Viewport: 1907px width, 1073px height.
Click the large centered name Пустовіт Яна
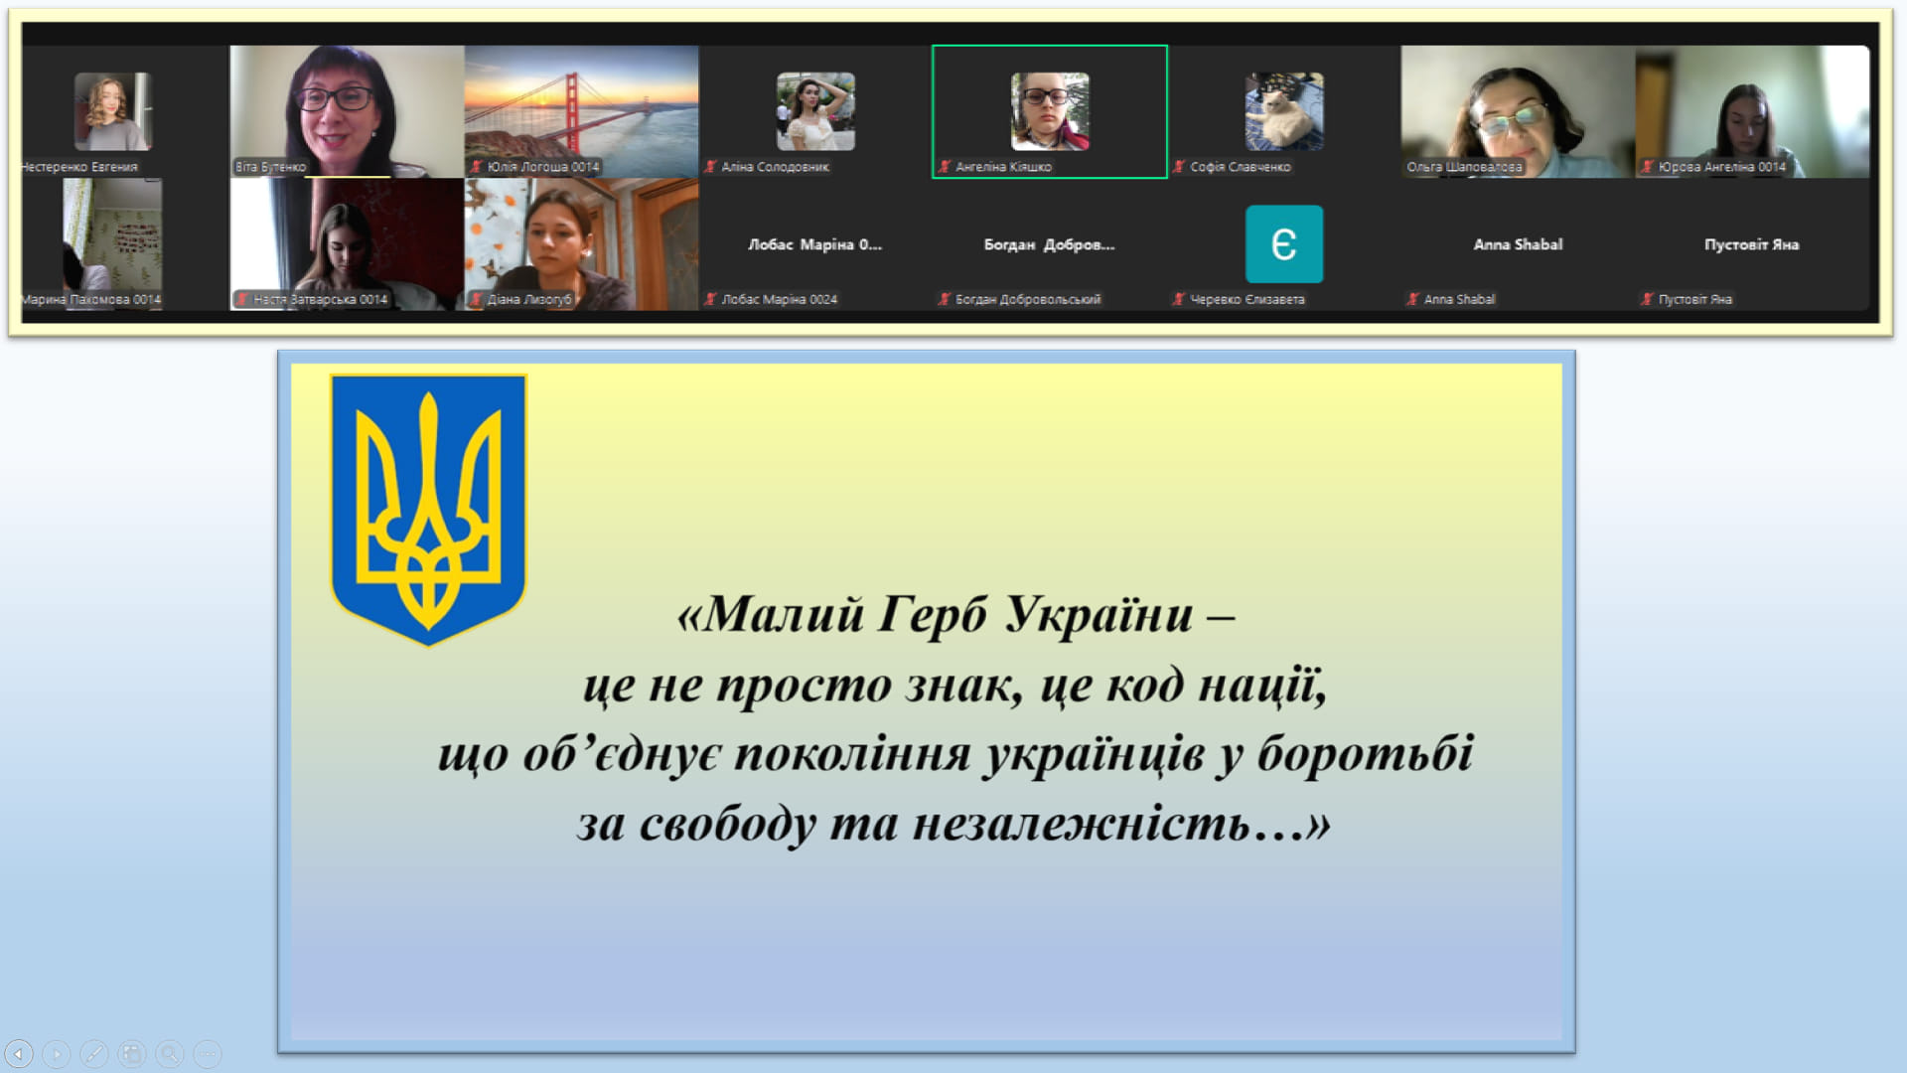[x=1752, y=244]
